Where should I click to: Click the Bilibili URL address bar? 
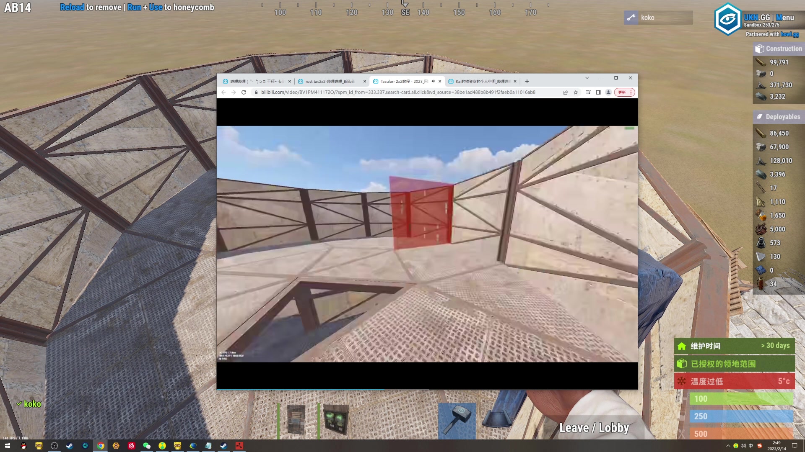pos(397,92)
